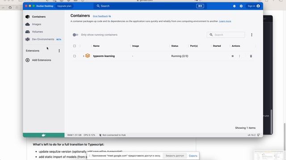Sort by the Name column header
Screen dimensions: 286x160
coord(97,46)
